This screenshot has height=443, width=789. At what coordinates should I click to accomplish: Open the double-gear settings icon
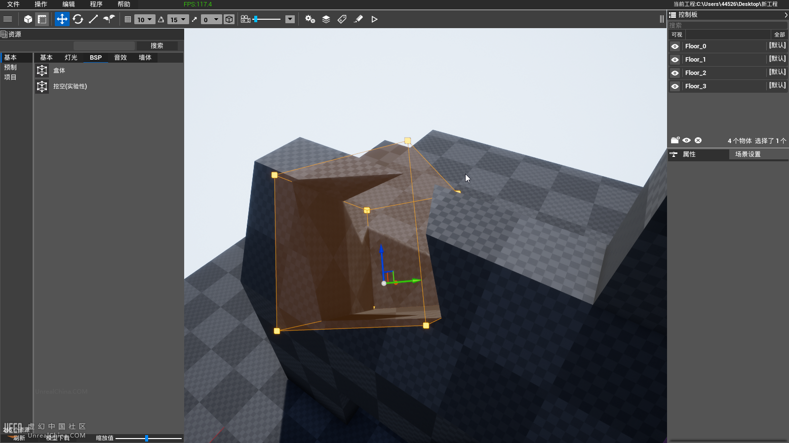pyautogui.click(x=310, y=19)
